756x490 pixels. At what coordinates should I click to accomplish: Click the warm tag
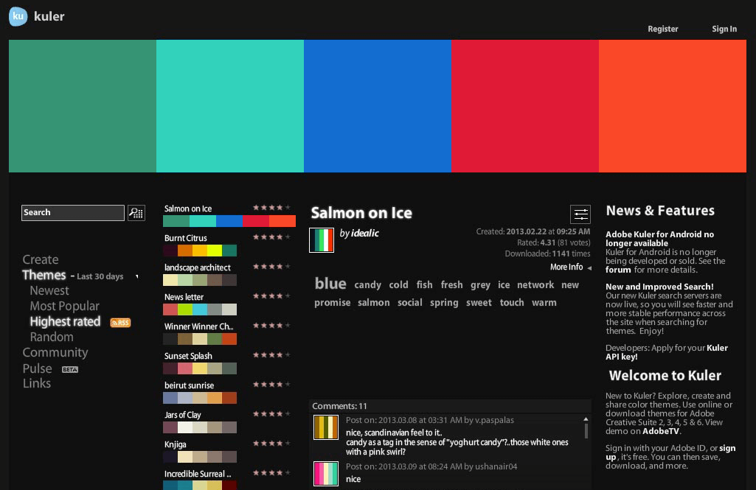544,303
